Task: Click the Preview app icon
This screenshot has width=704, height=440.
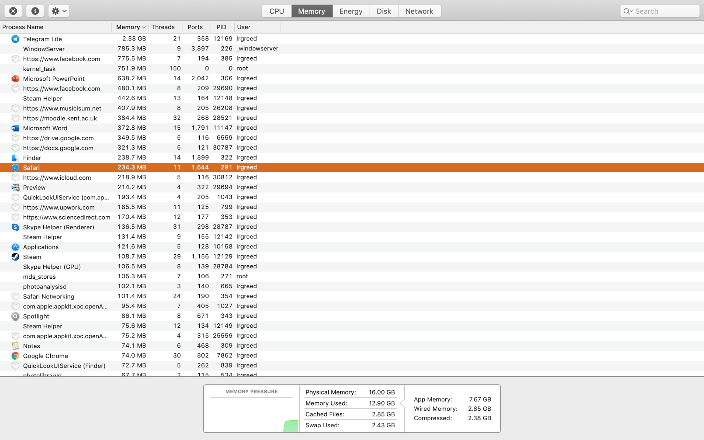Action: click(x=15, y=187)
